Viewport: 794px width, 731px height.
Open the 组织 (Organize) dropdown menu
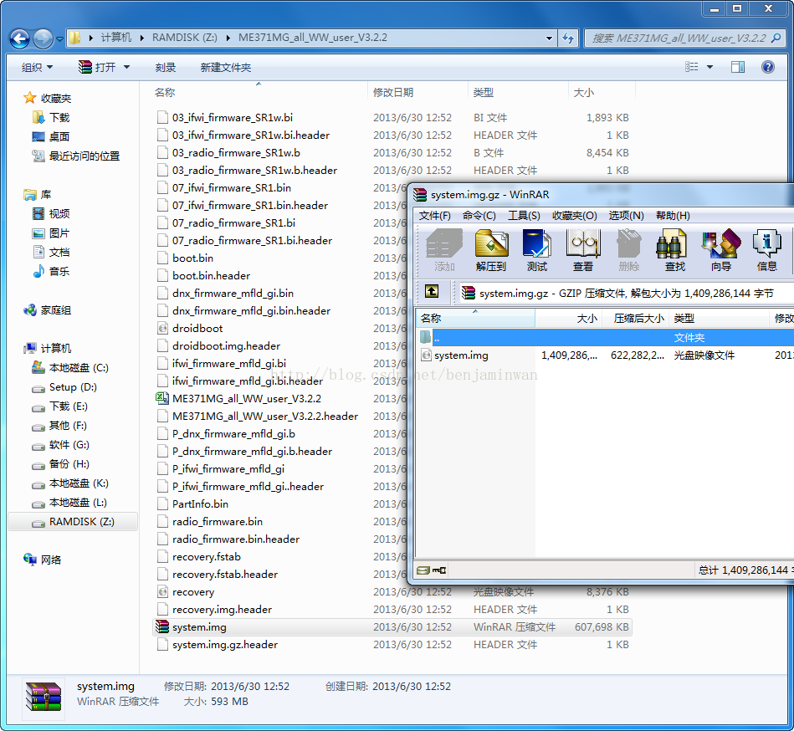tap(37, 67)
